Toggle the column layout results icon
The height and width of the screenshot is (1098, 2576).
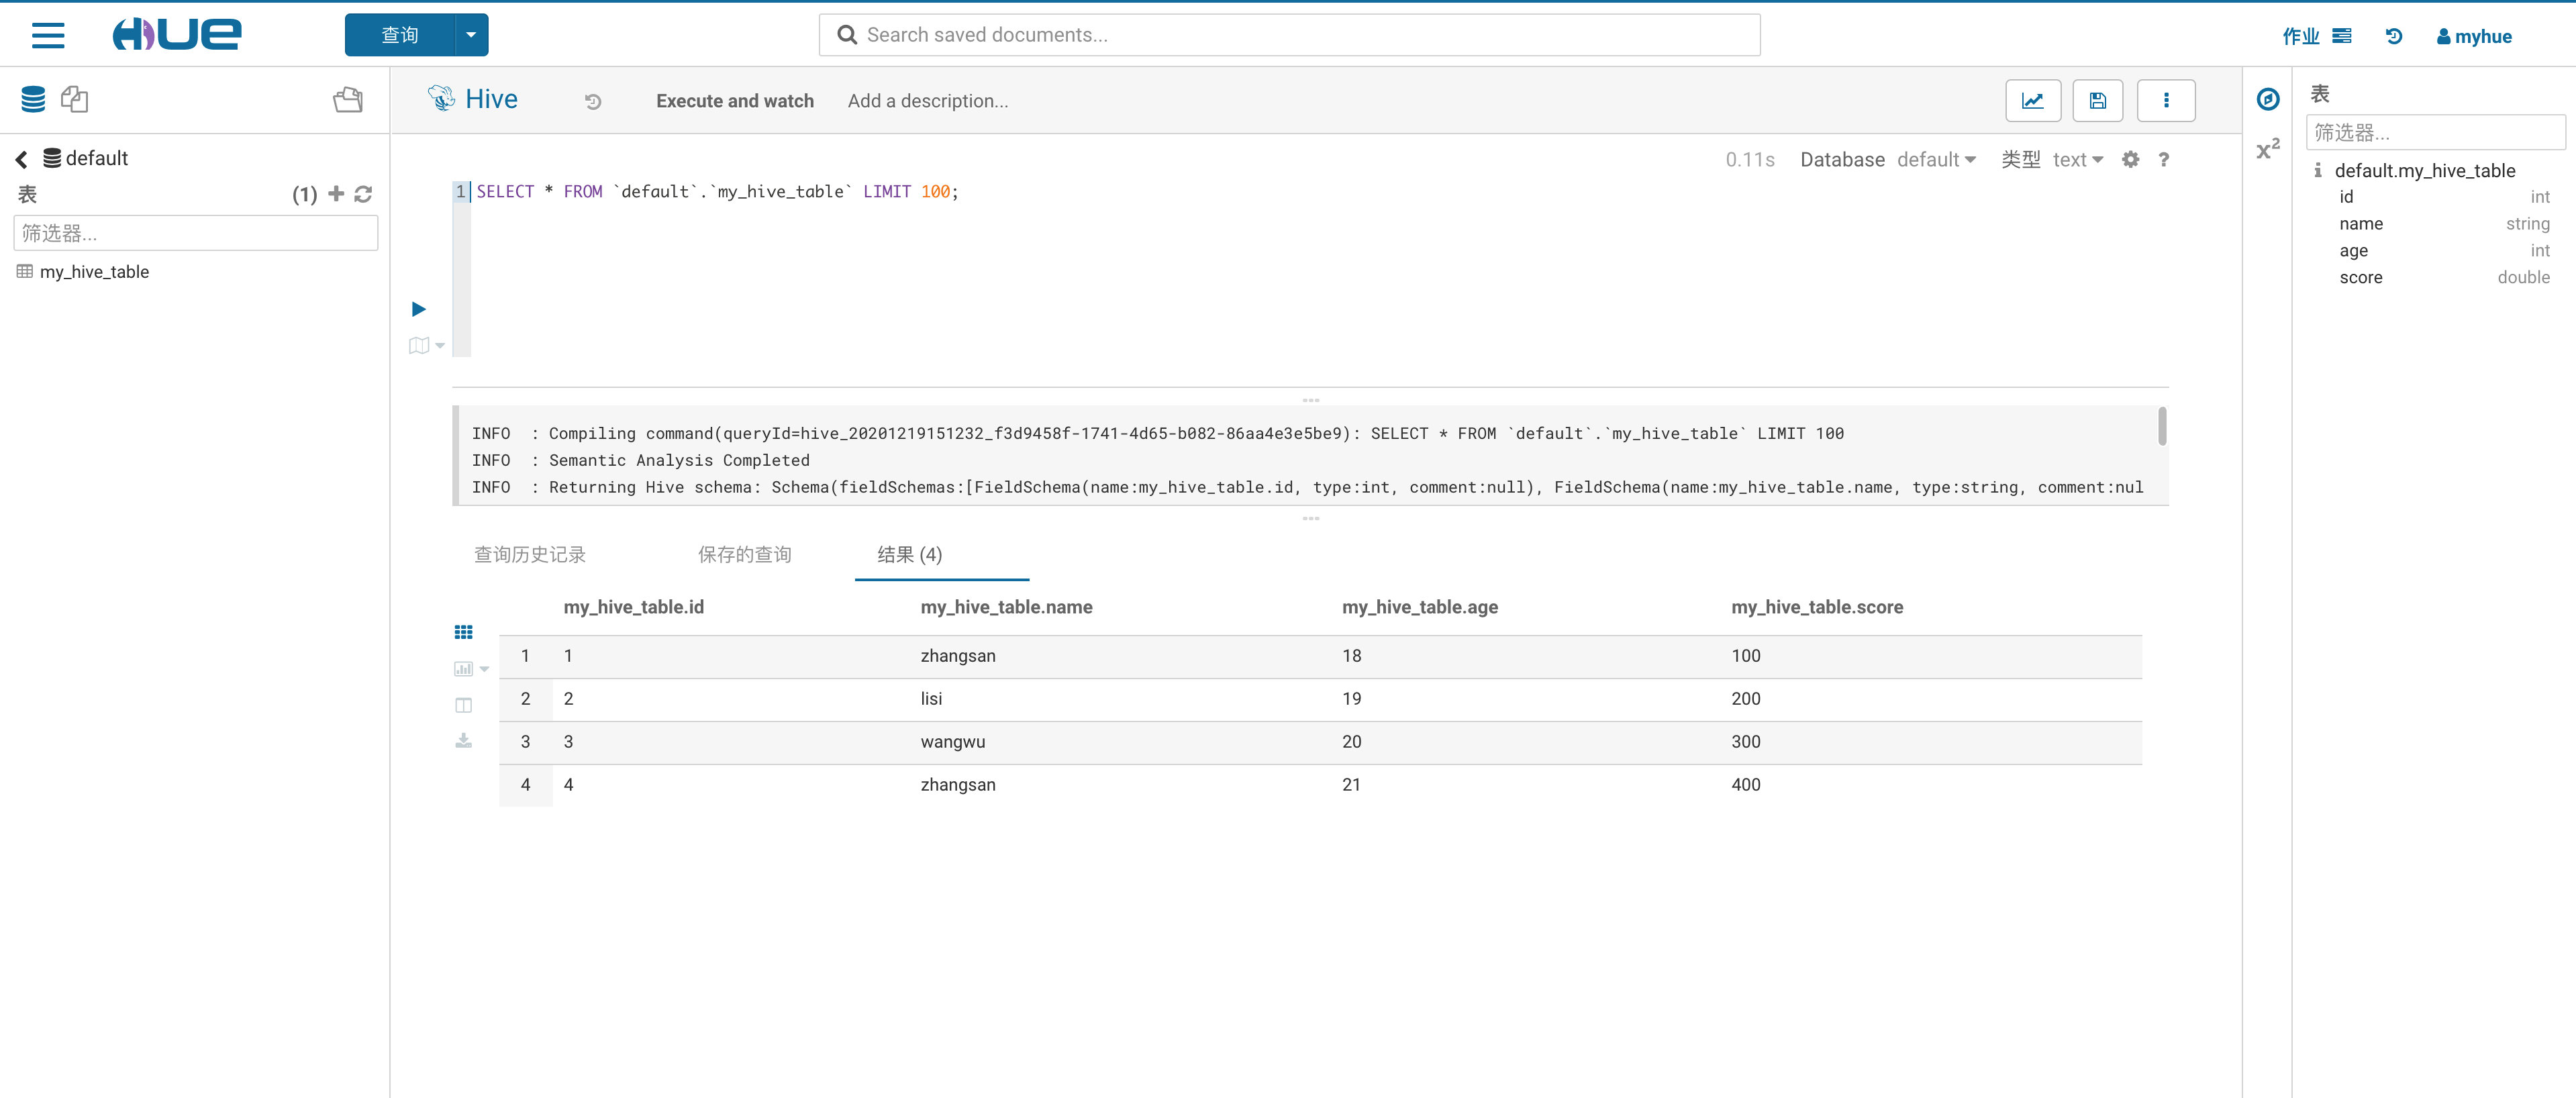pos(463,705)
